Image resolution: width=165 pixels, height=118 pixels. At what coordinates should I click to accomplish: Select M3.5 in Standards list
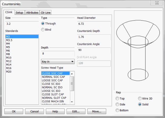(22, 40)
